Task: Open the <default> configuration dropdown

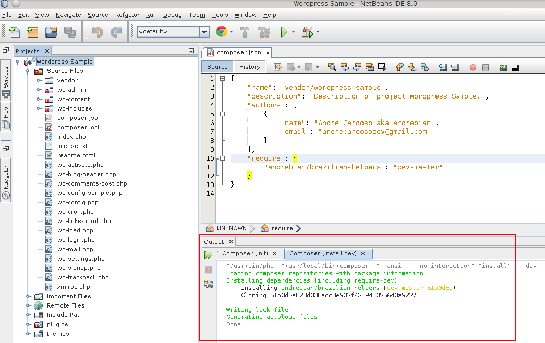Action: tap(204, 32)
